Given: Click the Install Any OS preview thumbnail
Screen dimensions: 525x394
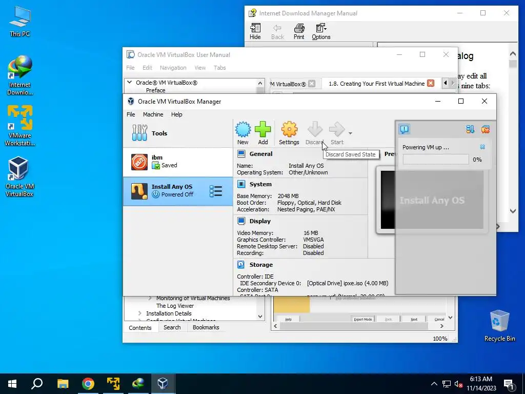Looking at the screenshot, I should click(x=432, y=200).
